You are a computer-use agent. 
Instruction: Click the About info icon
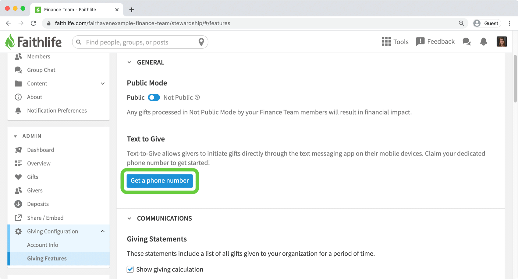coord(18,97)
